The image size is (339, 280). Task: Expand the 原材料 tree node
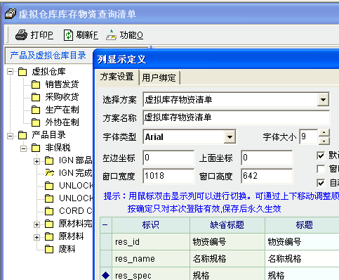pyautogui.click(x=36, y=237)
